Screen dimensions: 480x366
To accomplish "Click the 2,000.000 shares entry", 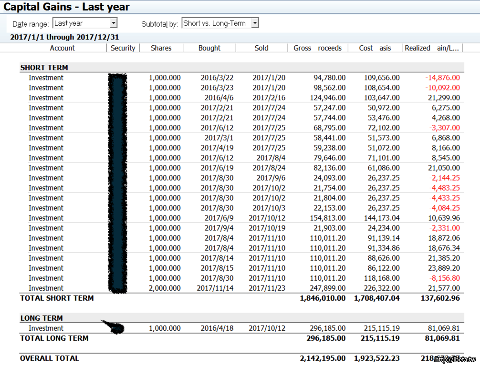I will click(165, 288).
